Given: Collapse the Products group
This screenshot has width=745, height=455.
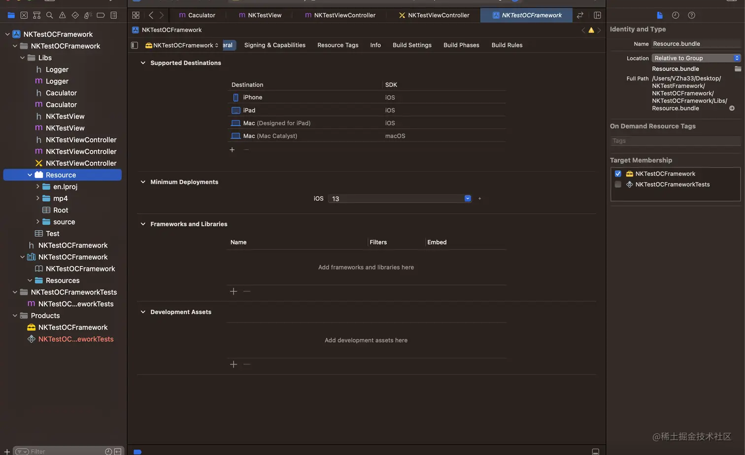Looking at the screenshot, I should (x=15, y=316).
